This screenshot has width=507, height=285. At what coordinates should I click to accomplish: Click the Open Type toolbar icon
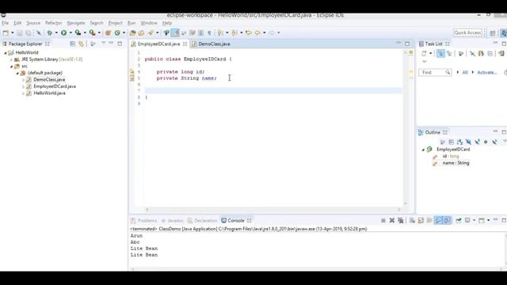point(132,32)
